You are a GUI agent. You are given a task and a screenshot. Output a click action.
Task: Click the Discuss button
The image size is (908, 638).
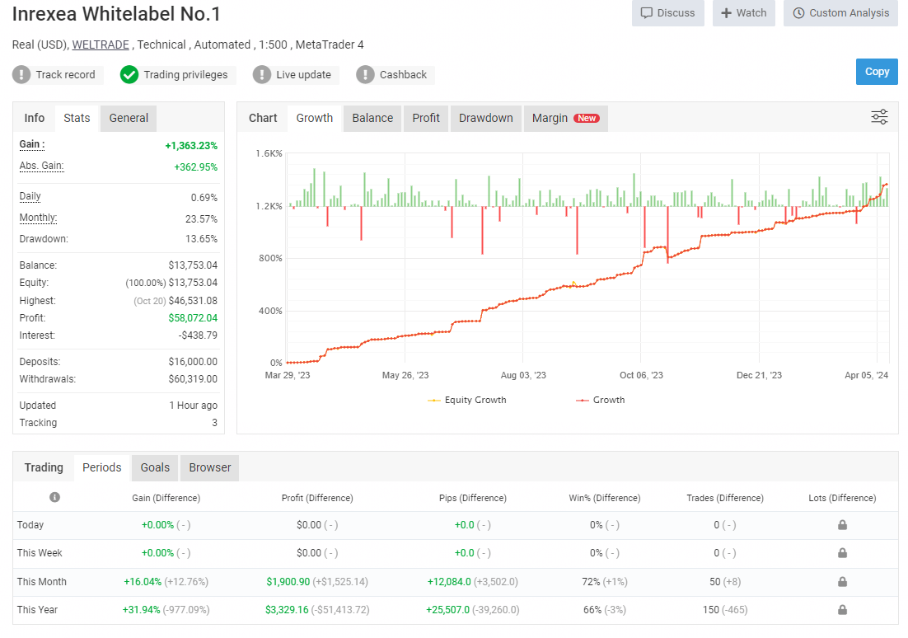(667, 13)
